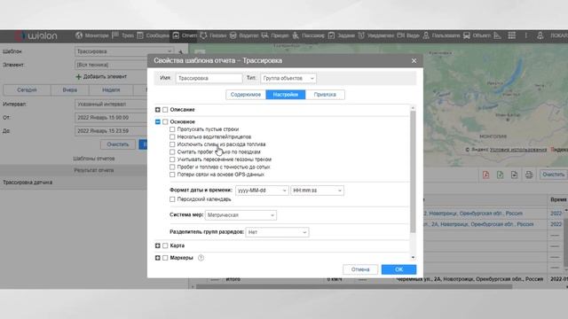Open the Messages icon in top bar
Viewport: 568px width, 319px height.
pyautogui.click(x=140, y=35)
